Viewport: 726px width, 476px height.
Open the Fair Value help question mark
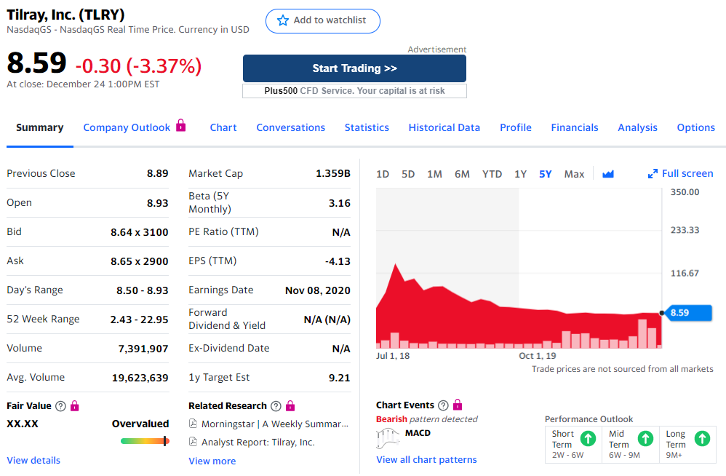[x=60, y=406]
